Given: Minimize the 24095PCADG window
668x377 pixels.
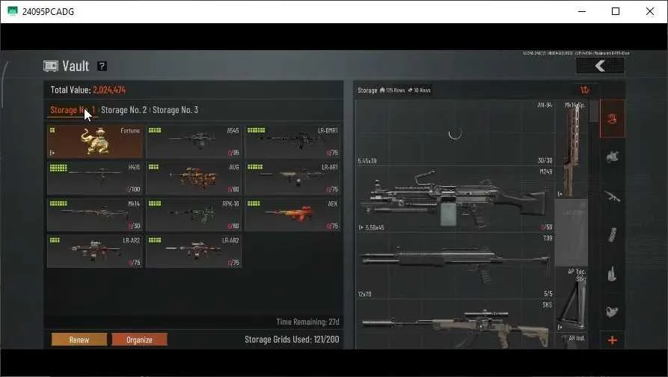Looking at the screenshot, I should click(x=582, y=11).
